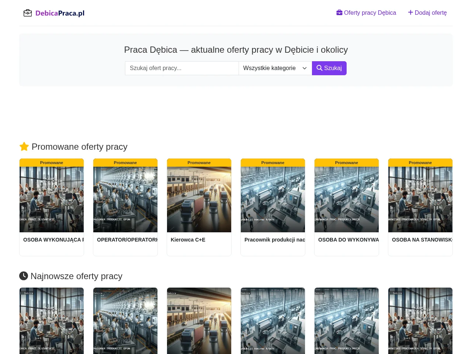Click the Pracownik produkcji offer title

275,240
